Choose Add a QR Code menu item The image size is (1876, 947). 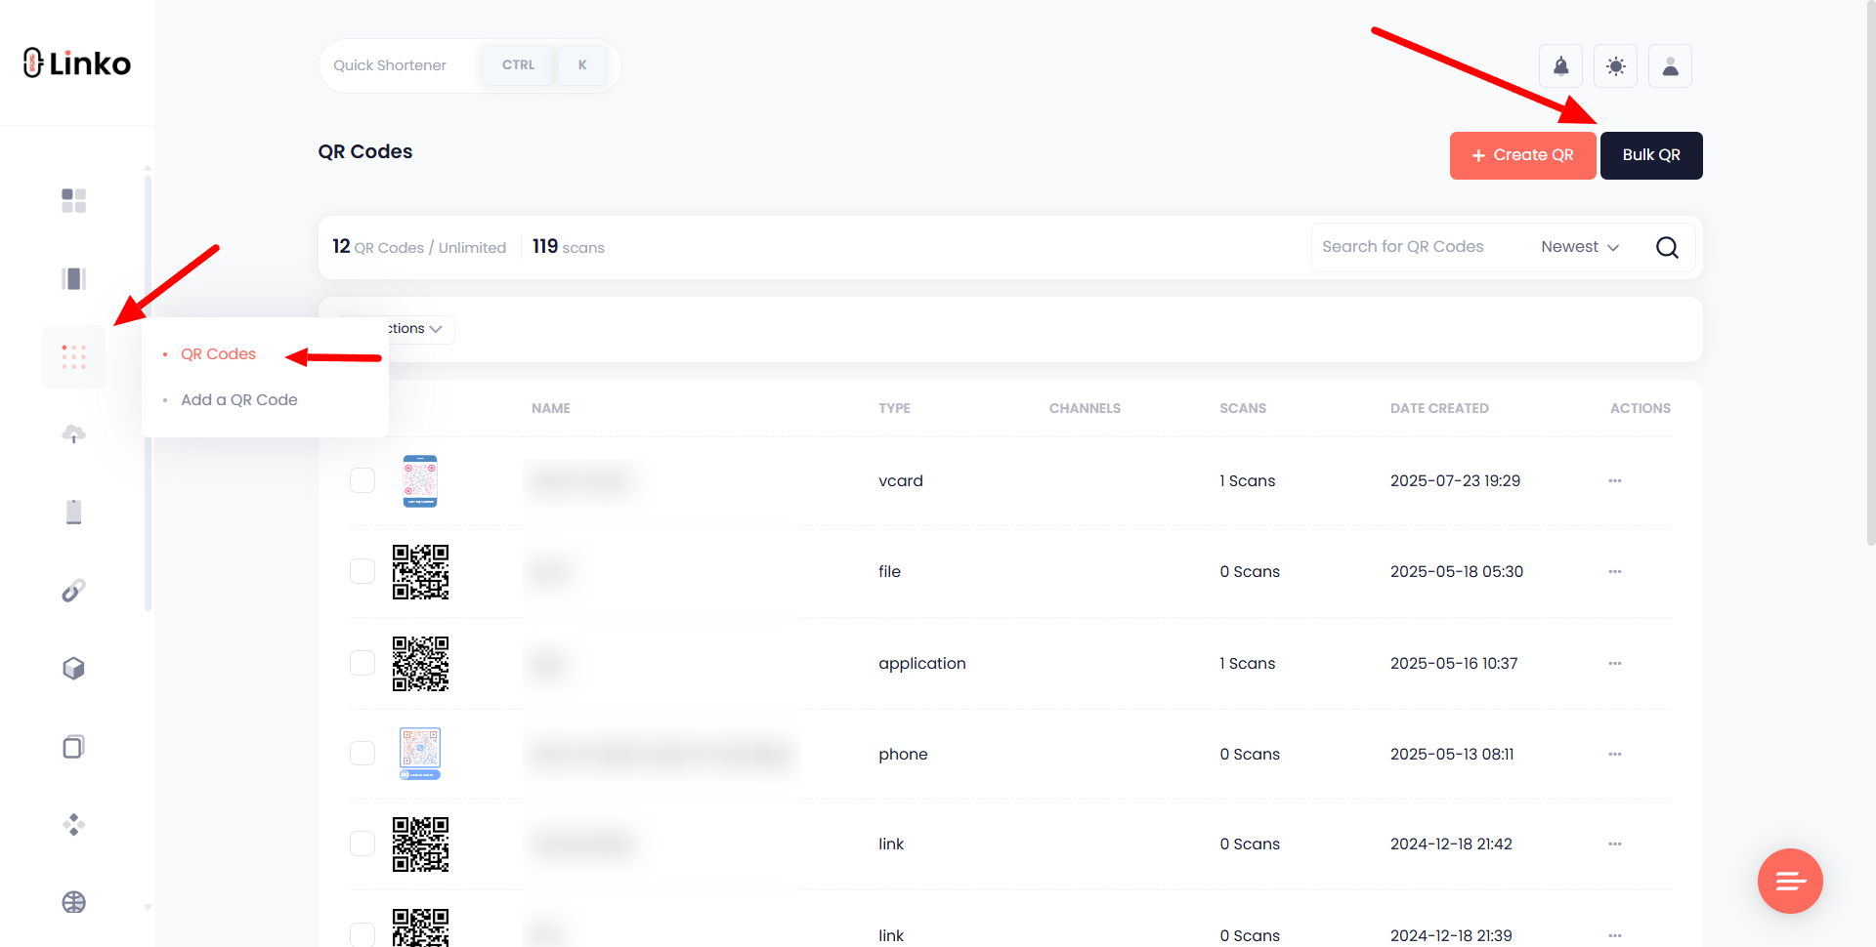pyautogui.click(x=238, y=399)
